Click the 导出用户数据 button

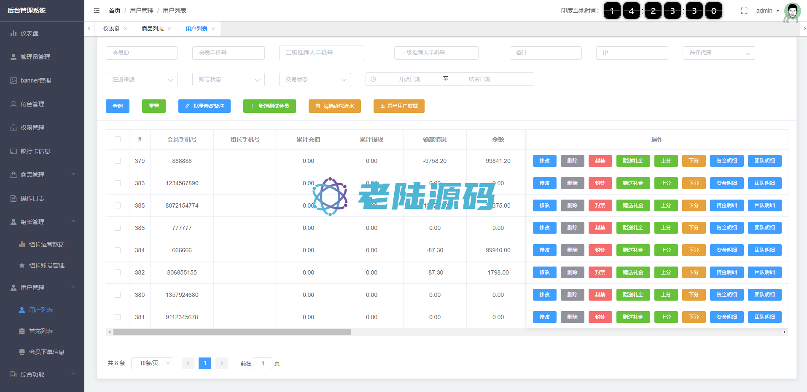click(x=399, y=106)
